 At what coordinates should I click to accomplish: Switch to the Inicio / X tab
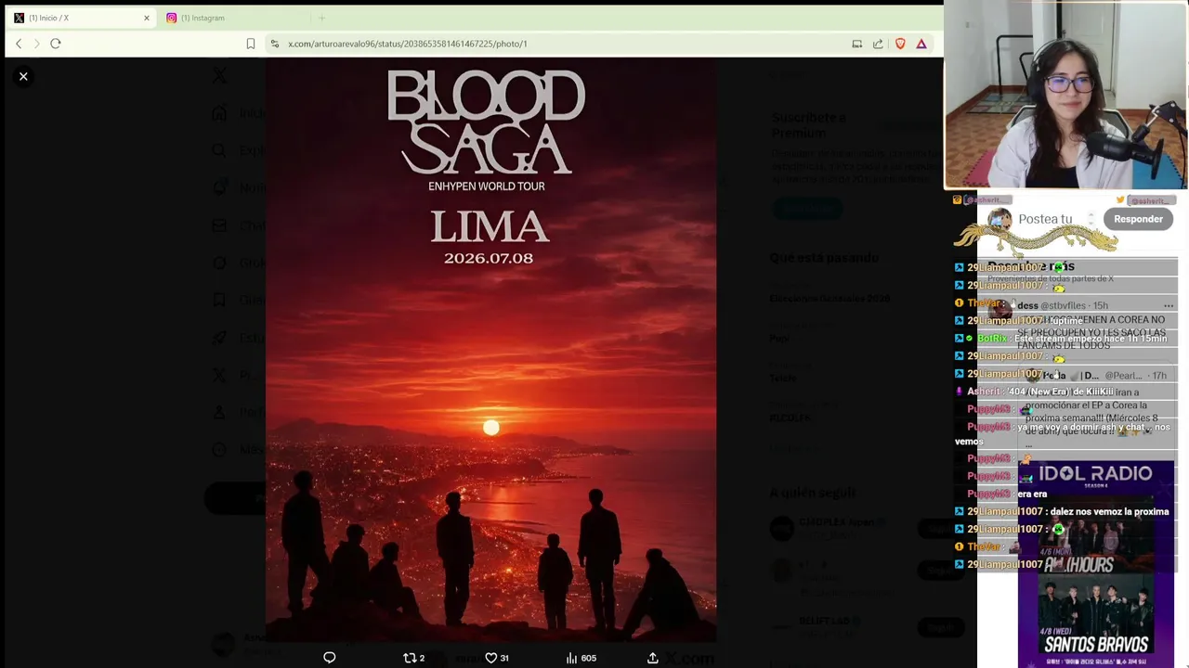click(80, 18)
